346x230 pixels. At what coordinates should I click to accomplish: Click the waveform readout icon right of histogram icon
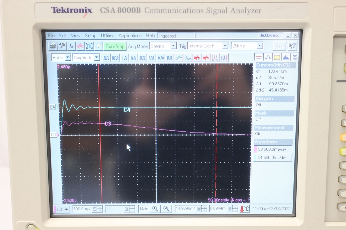tap(294, 57)
